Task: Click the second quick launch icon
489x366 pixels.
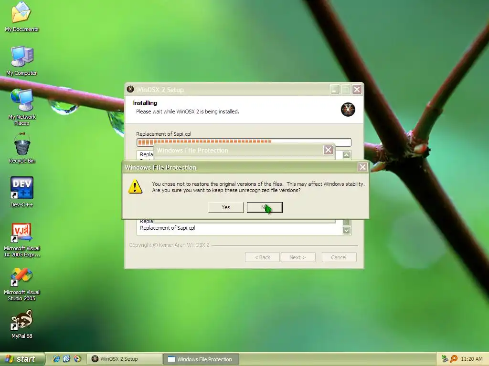Action: click(67, 359)
